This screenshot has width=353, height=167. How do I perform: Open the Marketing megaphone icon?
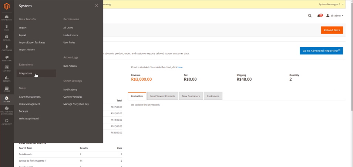click(x=7, y=57)
